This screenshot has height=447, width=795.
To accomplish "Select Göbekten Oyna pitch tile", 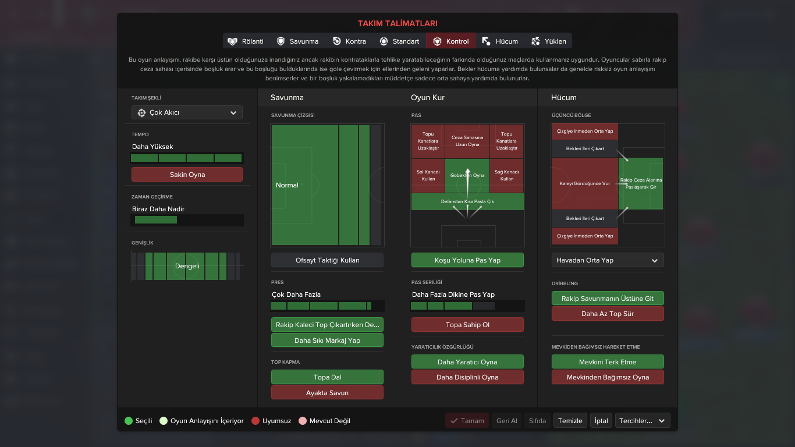I will click(x=467, y=175).
